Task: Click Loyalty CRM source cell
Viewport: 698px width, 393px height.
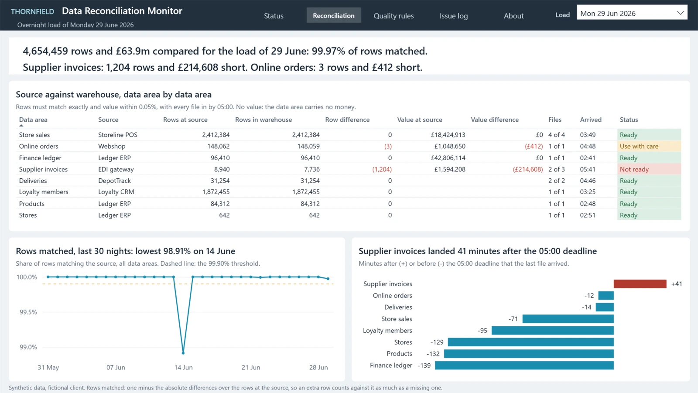Action: click(x=116, y=192)
